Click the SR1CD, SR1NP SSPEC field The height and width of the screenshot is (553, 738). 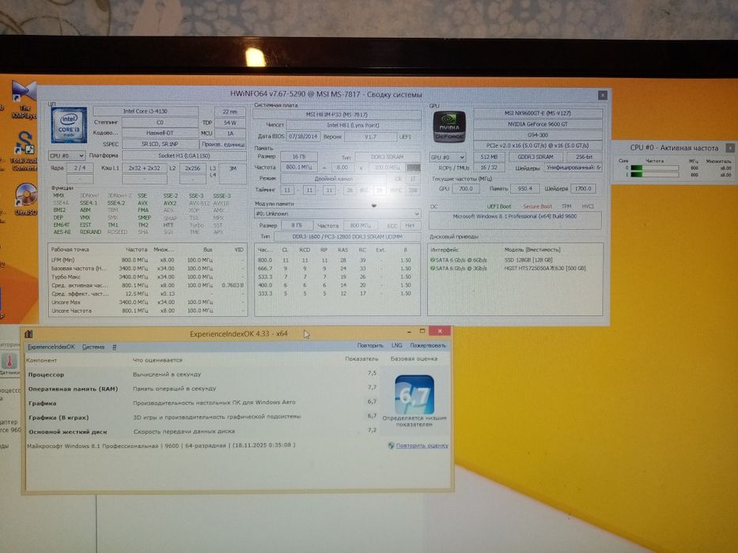coord(160,145)
